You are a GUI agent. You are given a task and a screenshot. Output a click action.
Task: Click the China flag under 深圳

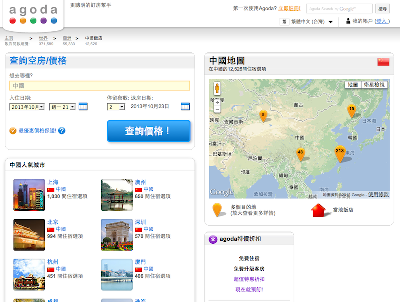click(138, 229)
